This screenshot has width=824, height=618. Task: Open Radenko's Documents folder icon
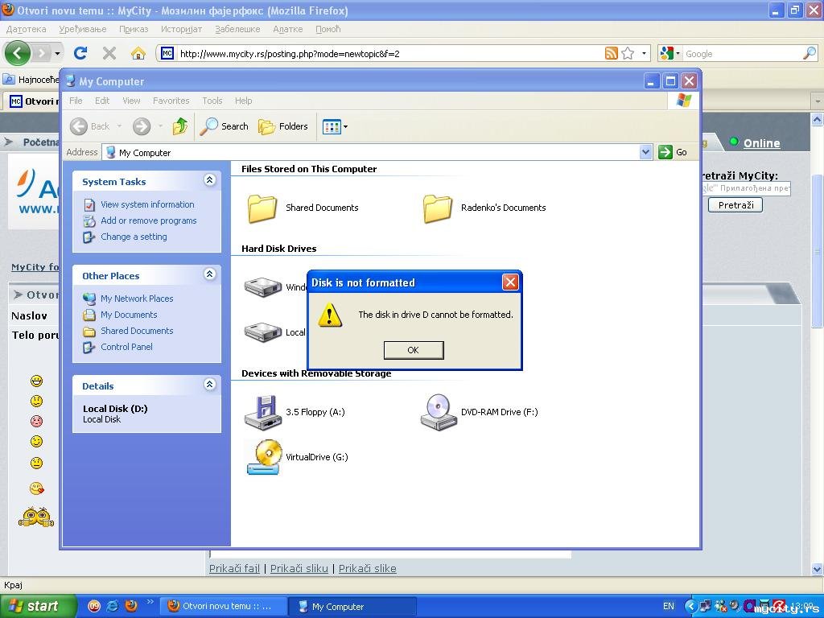pos(437,208)
